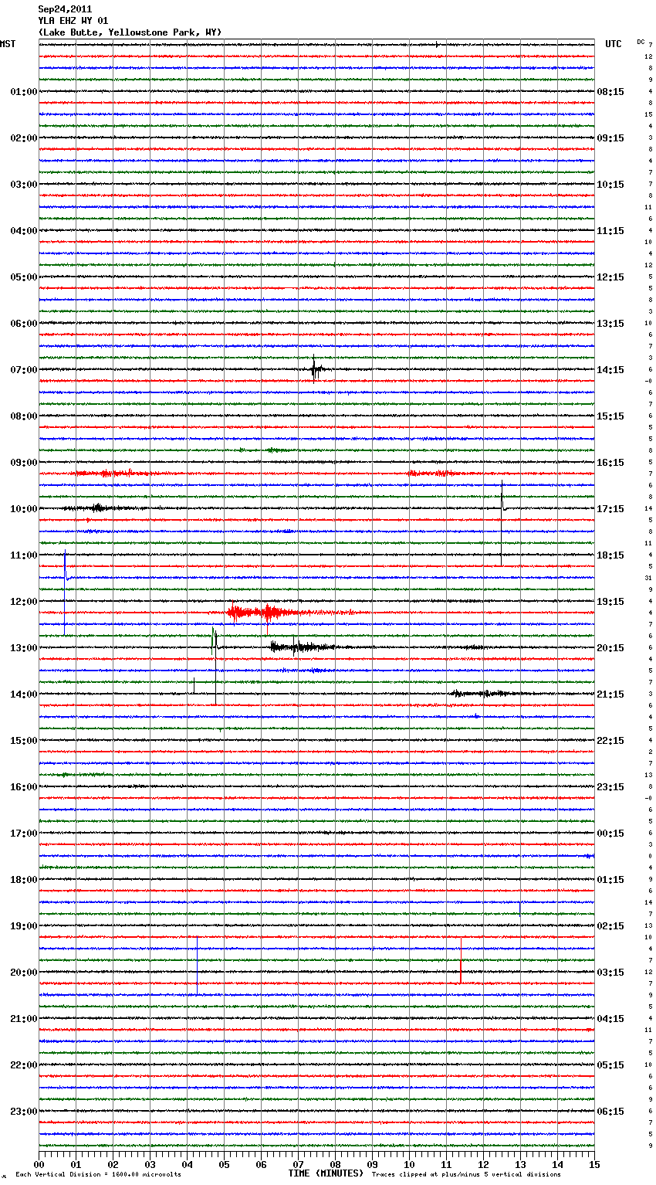Click the 14:15 UTC time label
Image resolution: width=656 pixels, height=1185 pixels.
tap(610, 370)
